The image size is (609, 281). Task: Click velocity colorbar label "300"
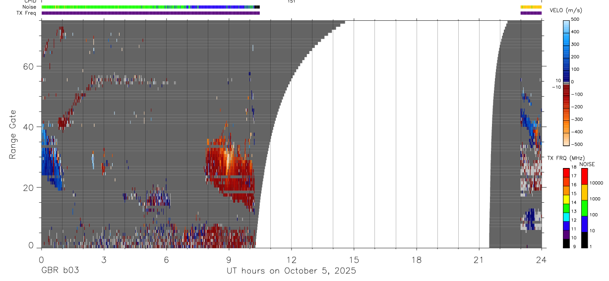pyautogui.click(x=575, y=44)
